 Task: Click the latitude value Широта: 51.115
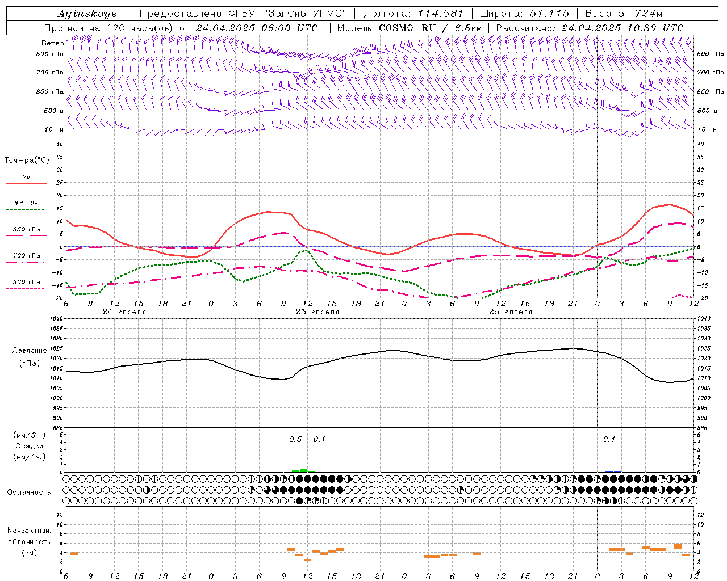tap(525, 14)
